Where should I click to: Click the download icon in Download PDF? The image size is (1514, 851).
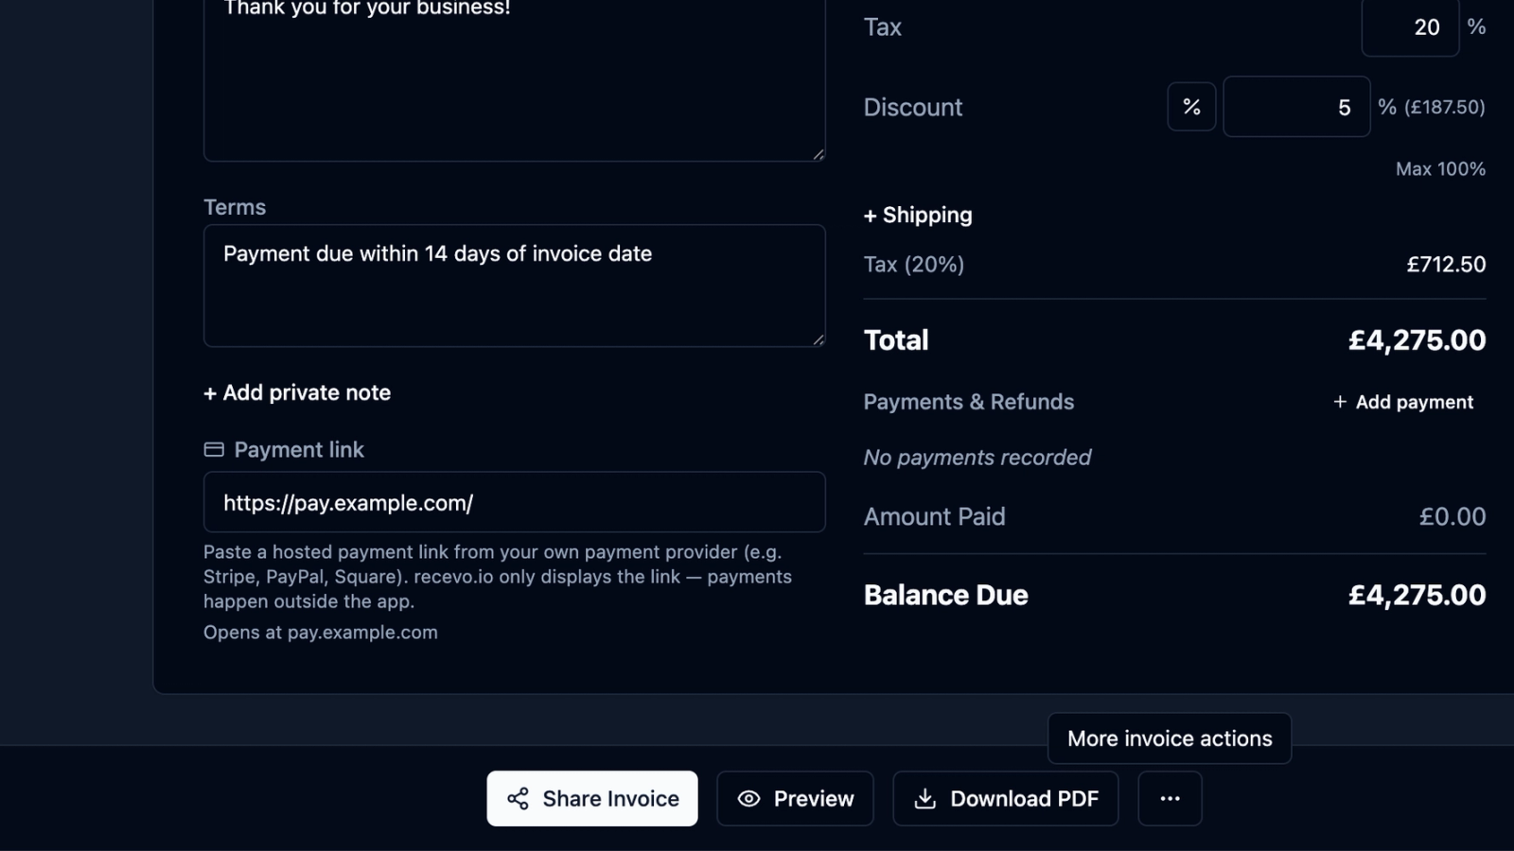click(x=924, y=799)
